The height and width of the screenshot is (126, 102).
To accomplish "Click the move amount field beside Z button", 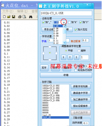I will pos(85,57).
